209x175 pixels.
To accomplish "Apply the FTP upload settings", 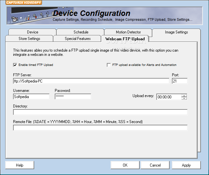I will click(x=186, y=165).
